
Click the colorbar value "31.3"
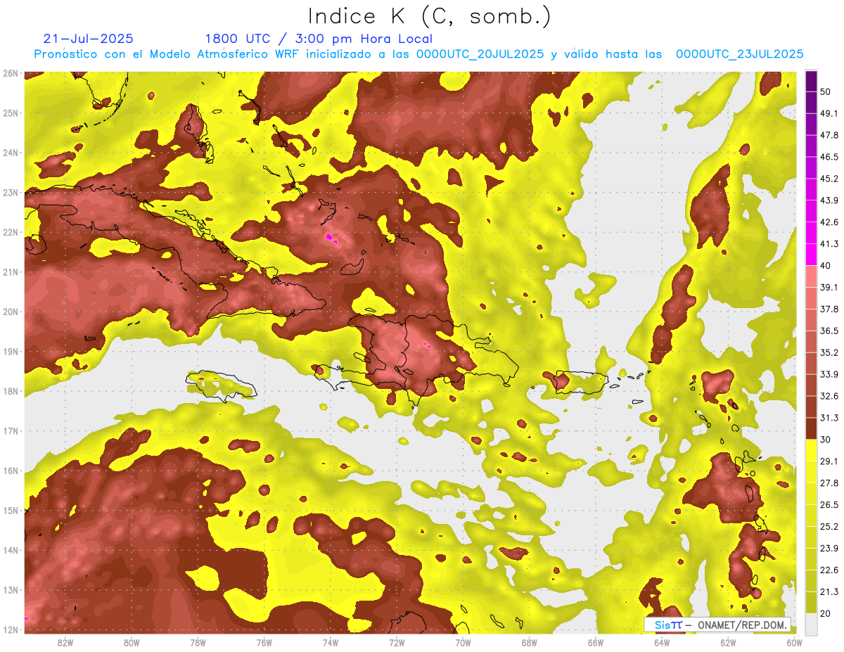click(x=829, y=418)
